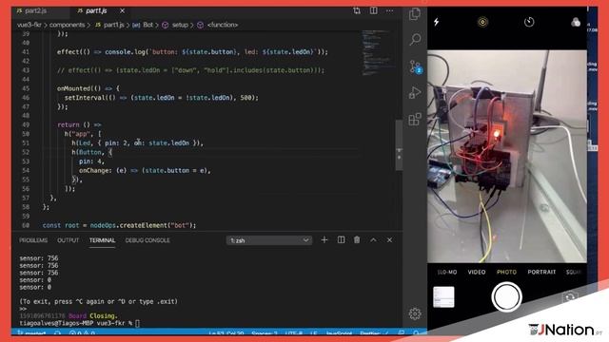Close the part1.js editor tab

(x=123, y=10)
